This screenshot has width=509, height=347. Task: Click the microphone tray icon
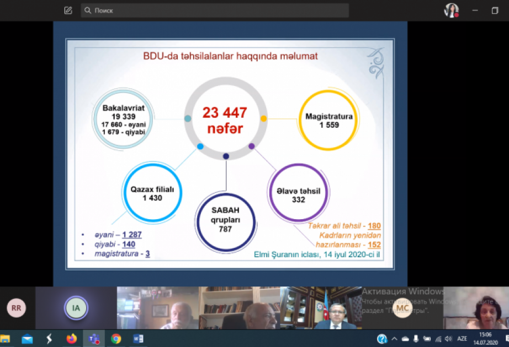416,339
